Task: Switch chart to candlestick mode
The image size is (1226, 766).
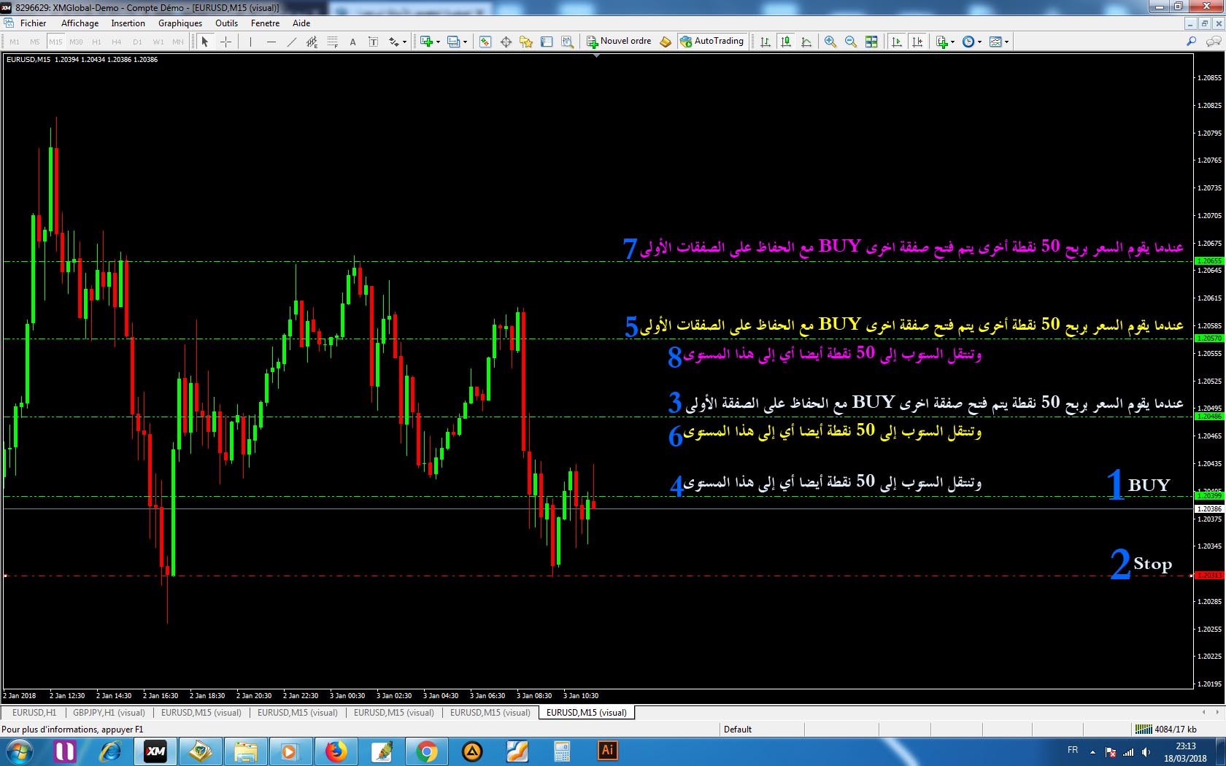Action: pos(786,42)
